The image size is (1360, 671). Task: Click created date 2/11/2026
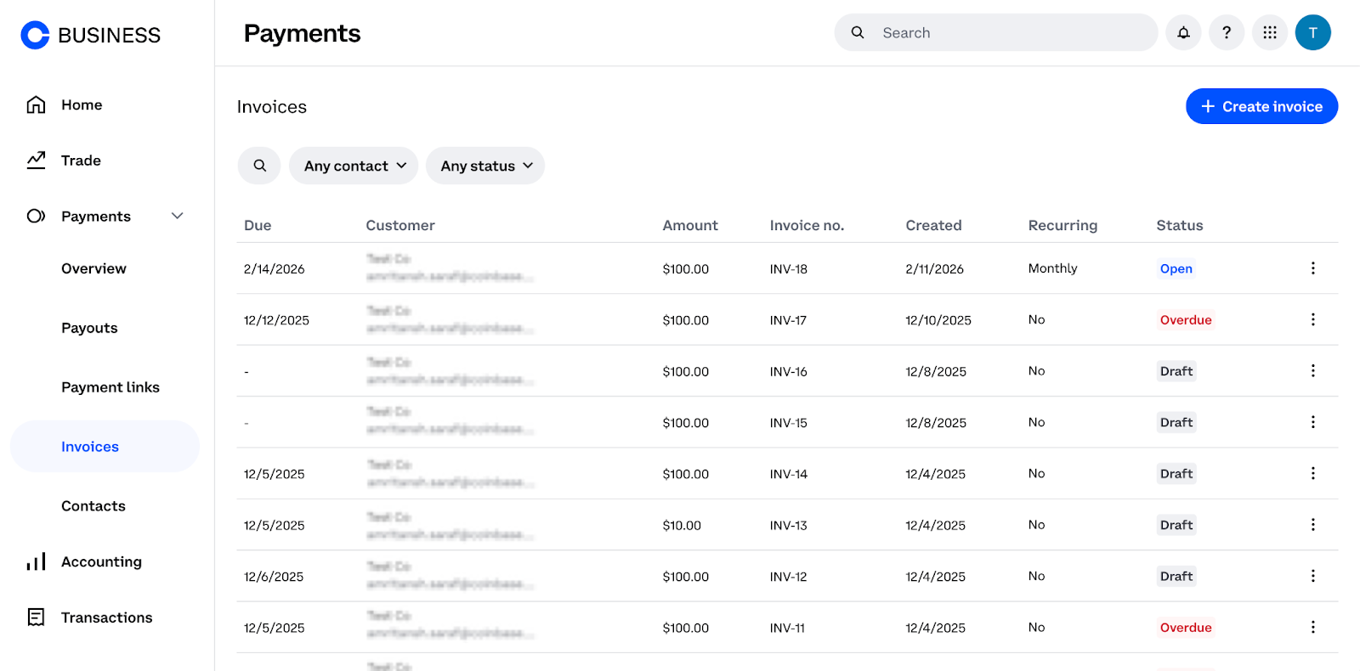(x=934, y=269)
